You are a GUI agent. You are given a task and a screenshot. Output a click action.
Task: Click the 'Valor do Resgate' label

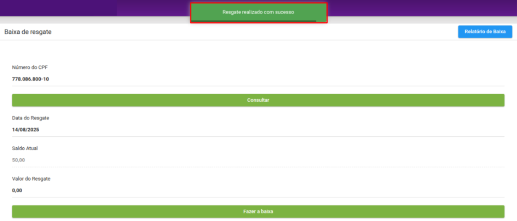tap(31, 178)
